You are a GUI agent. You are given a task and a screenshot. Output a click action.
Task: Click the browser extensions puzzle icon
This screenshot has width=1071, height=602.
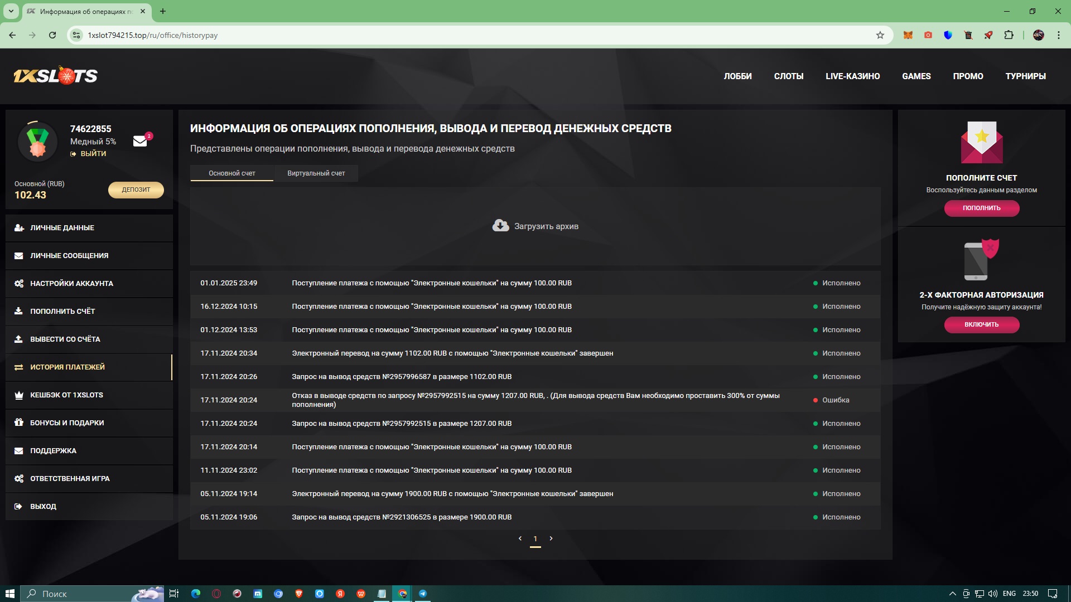tap(1009, 35)
